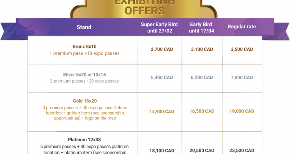The height and width of the screenshot is (154, 291).
Task: Click the Silver 8x20 or 10x16 title
Action: point(84,75)
